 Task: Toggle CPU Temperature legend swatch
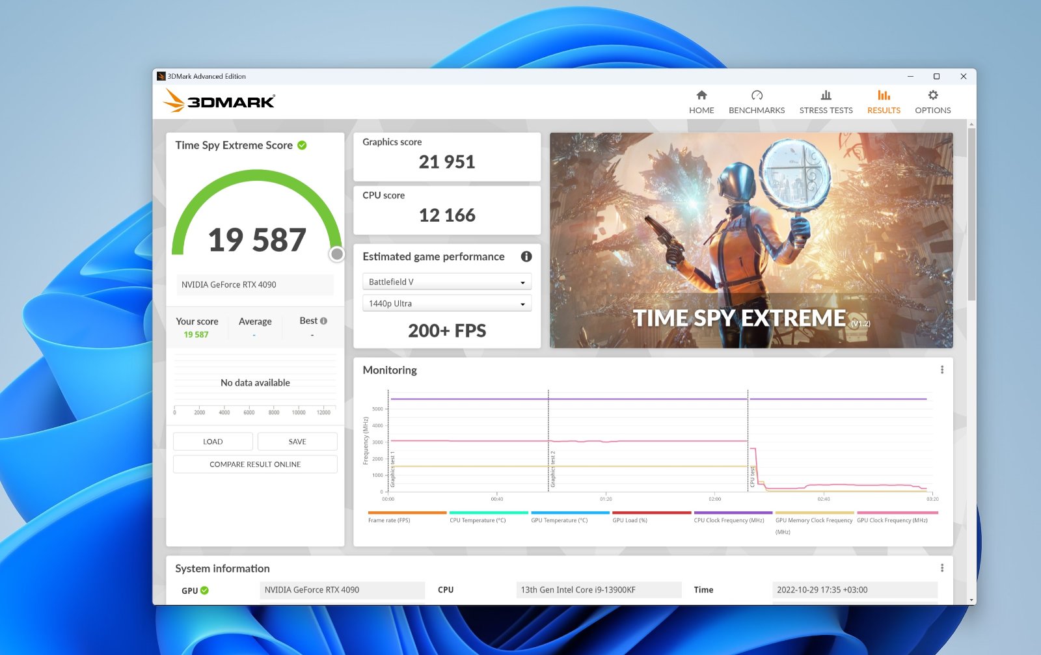pos(489,513)
